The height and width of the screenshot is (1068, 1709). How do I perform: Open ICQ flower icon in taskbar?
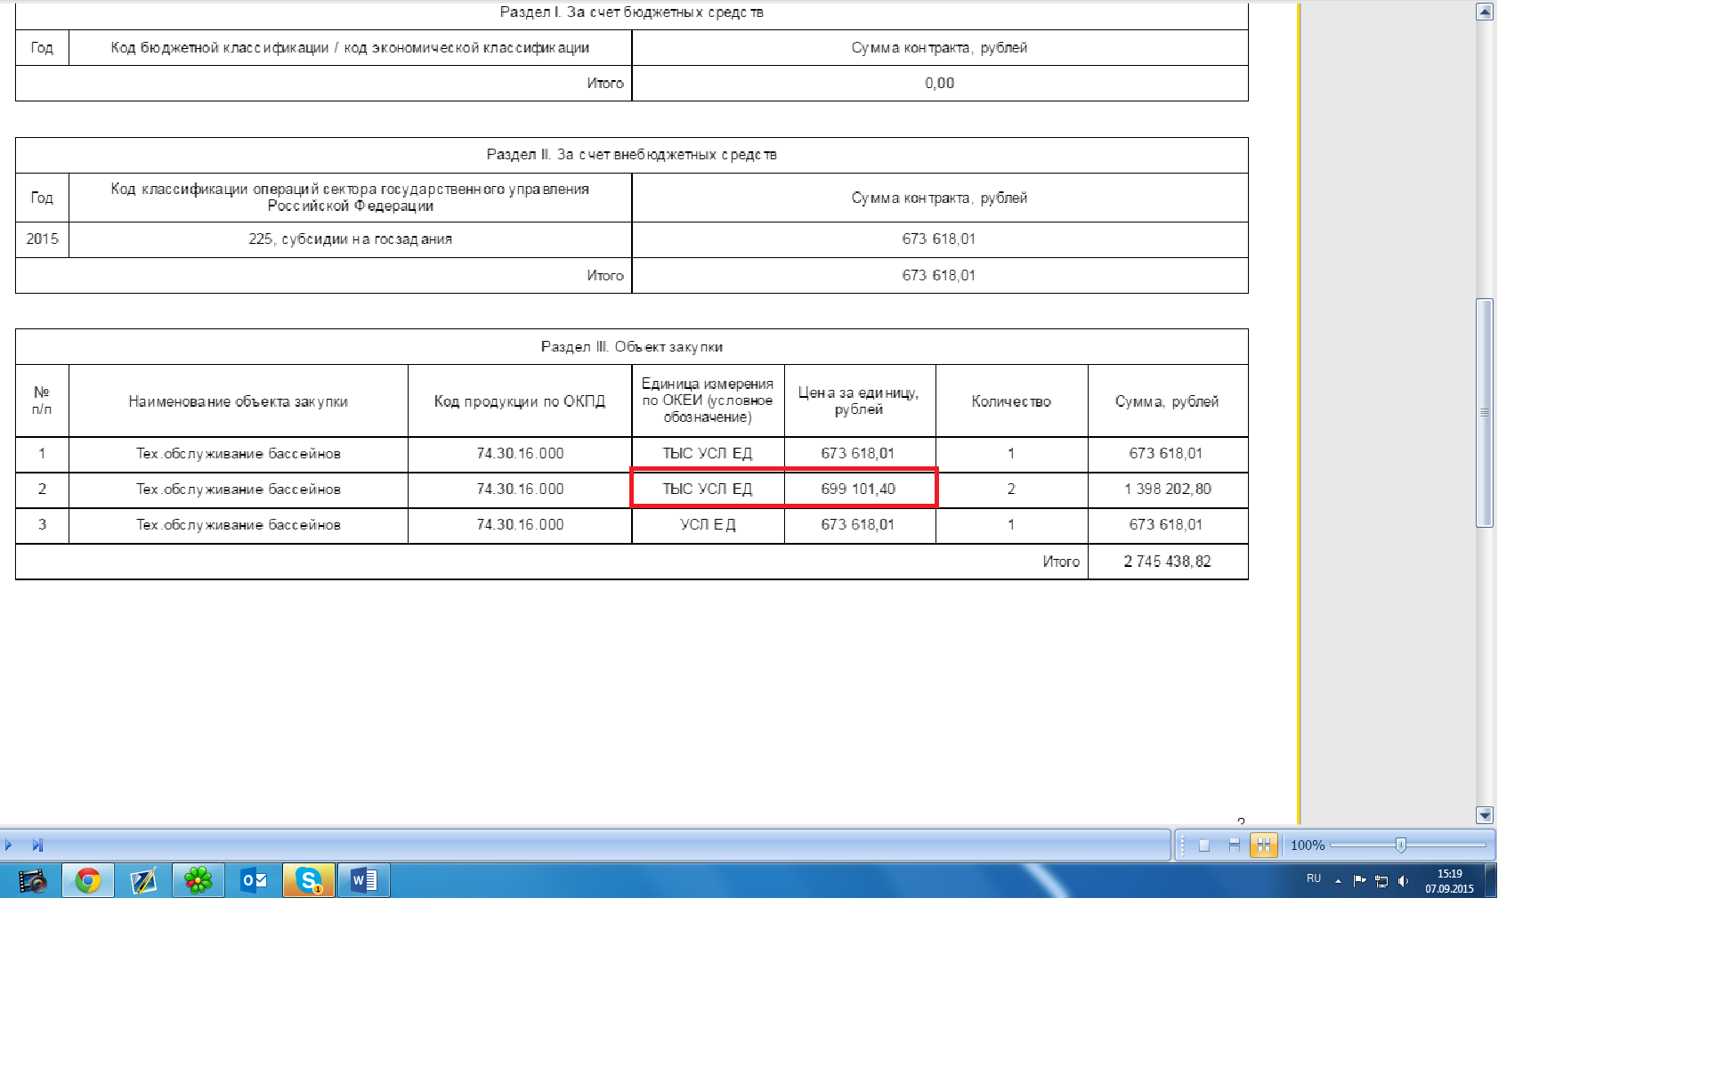pos(198,881)
